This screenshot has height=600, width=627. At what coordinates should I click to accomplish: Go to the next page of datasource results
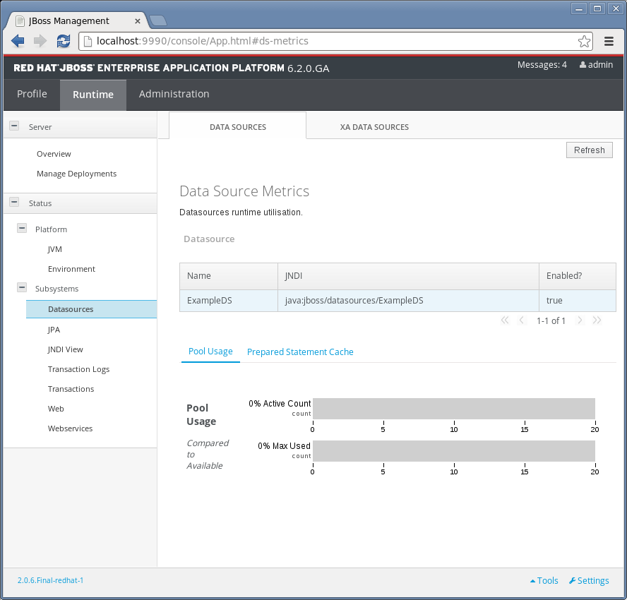pyautogui.click(x=580, y=320)
